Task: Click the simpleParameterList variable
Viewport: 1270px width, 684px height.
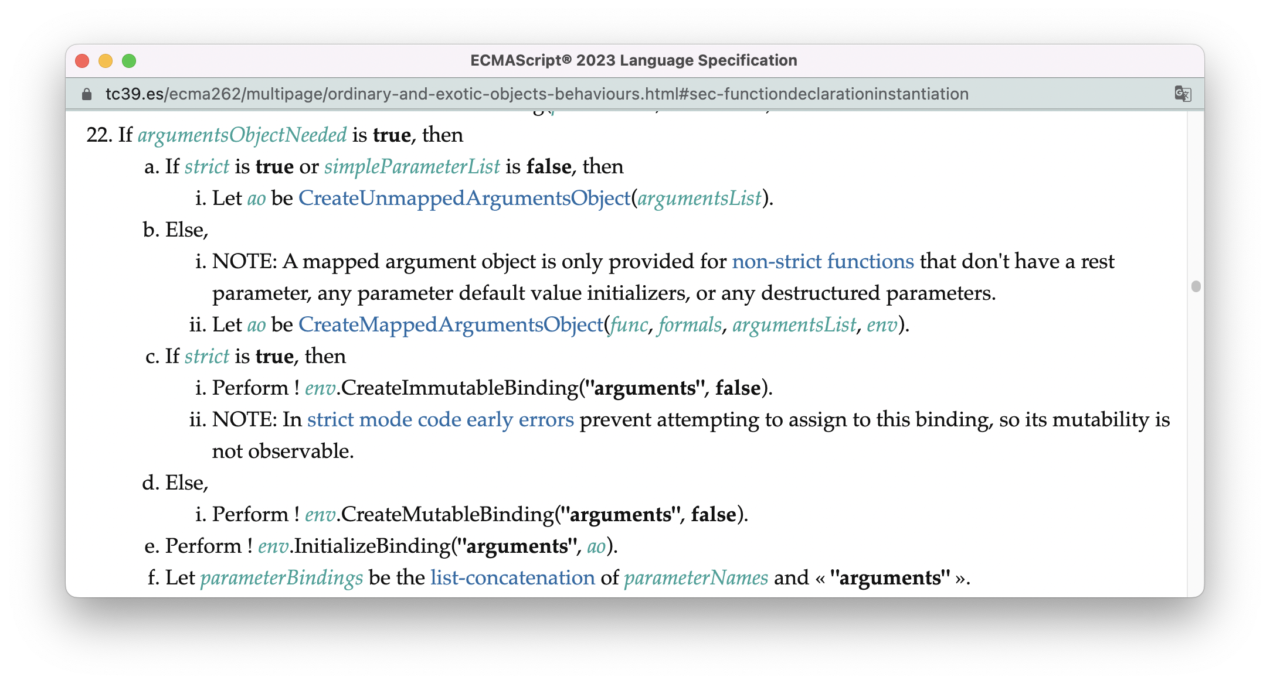Action: [x=412, y=166]
